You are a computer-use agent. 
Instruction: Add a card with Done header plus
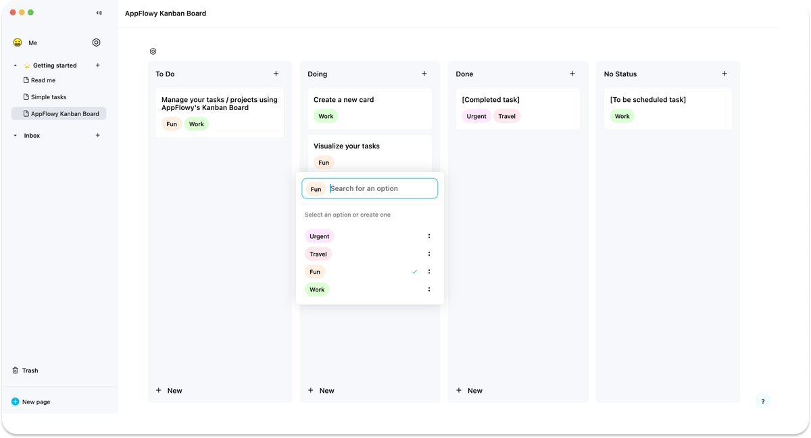pos(572,74)
